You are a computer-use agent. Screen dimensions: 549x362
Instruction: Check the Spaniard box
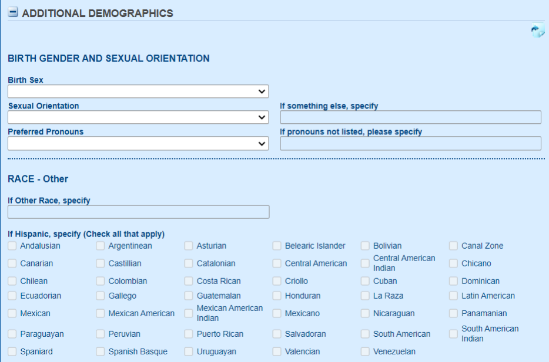12,351
